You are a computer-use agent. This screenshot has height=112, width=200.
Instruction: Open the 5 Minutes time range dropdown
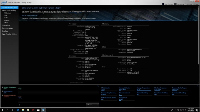92,105
